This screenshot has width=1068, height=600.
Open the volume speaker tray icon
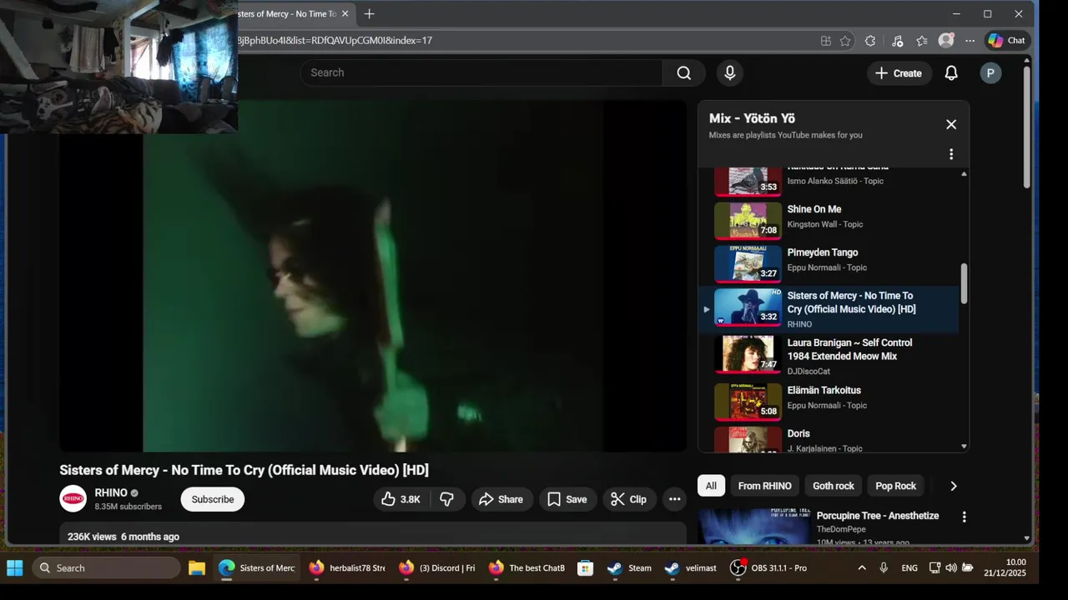(951, 568)
